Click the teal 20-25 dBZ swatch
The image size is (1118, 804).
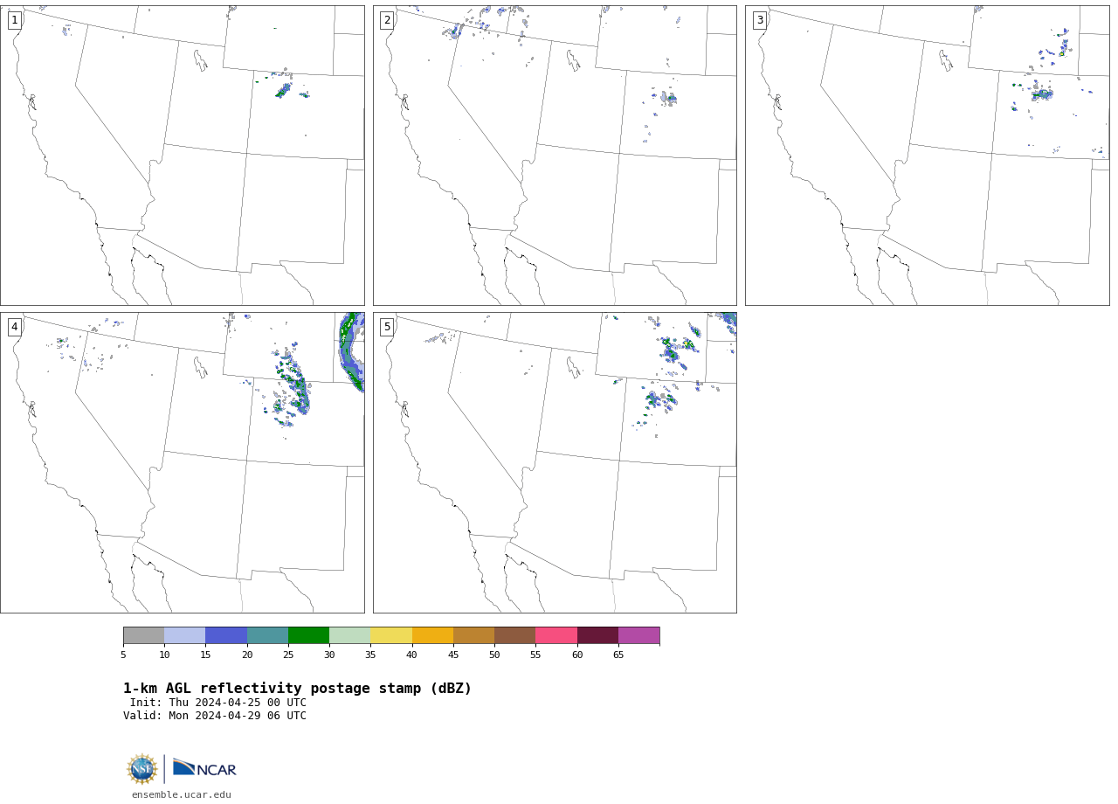click(267, 635)
